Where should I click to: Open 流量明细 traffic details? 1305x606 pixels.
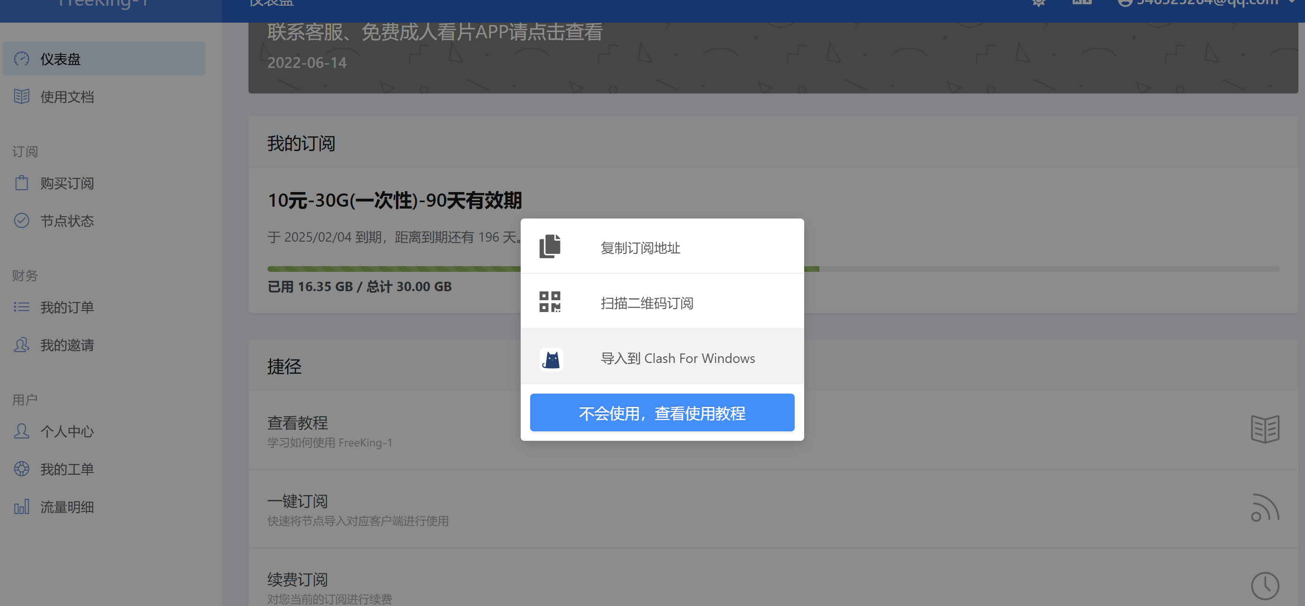67,507
